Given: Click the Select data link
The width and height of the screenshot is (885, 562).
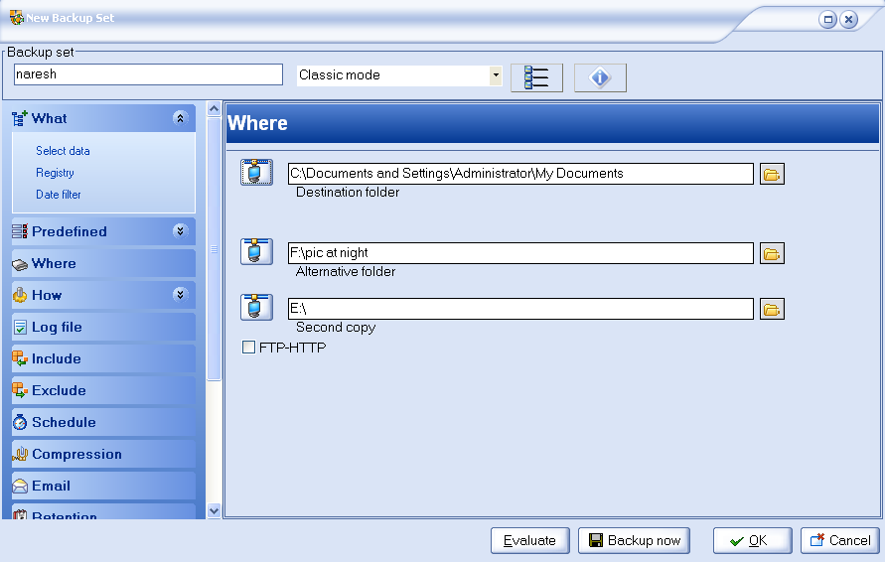Looking at the screenshot, I should (x=63, y=151).
